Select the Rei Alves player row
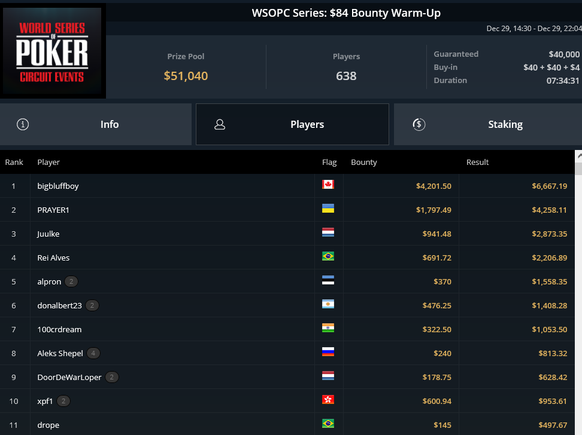 click(287, 258)
